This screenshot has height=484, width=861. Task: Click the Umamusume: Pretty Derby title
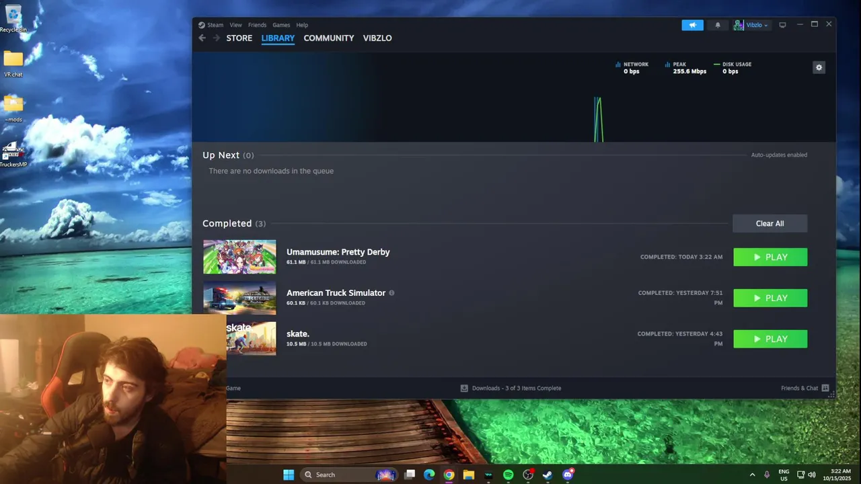point(338,252)
